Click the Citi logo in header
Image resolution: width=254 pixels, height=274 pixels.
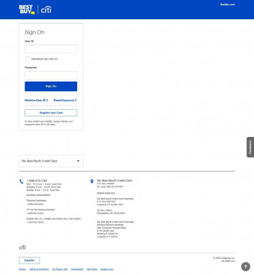[x=46, y=10]
